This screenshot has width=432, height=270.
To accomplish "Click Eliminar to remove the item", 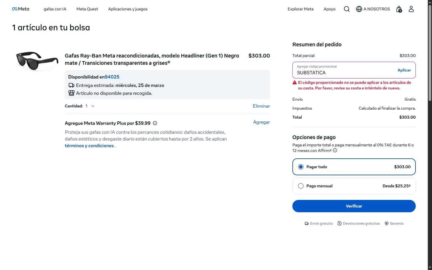I will [261, 106].
